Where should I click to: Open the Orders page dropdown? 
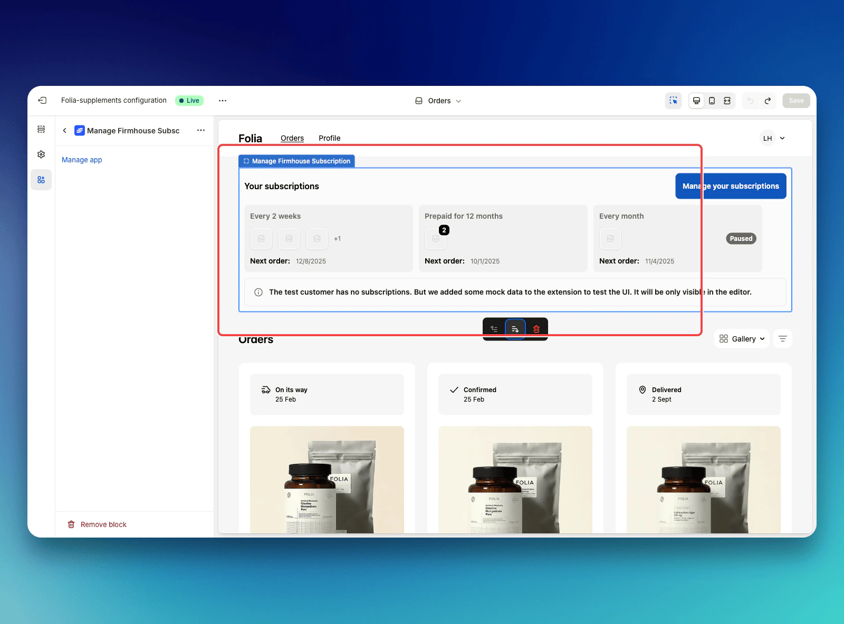click(x=437, y=100)
